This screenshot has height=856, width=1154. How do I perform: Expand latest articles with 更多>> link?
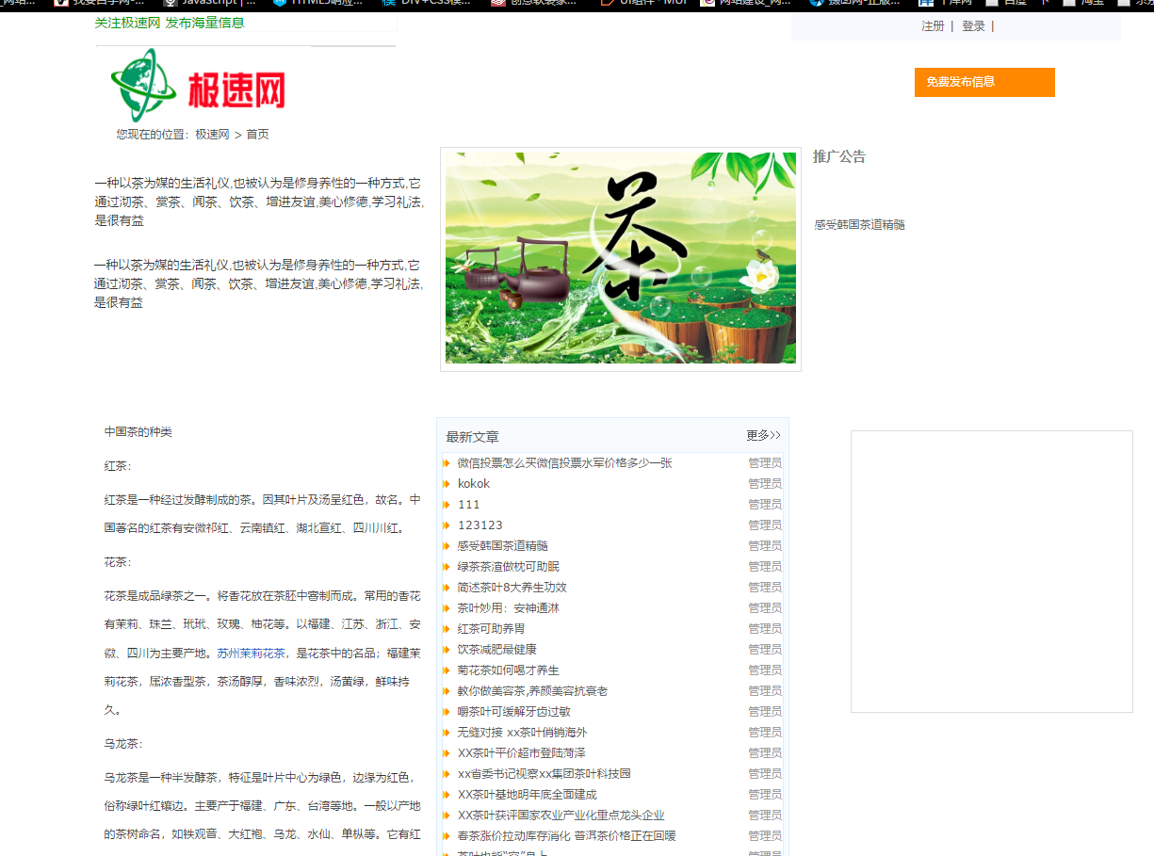coord(763,436)
